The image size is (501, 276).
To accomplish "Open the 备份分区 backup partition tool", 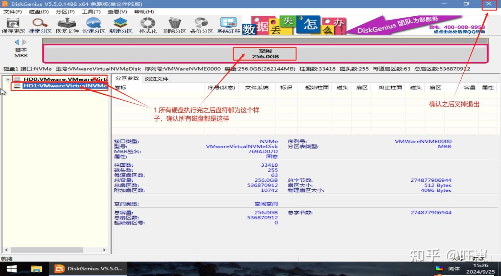I will pos(201,25).
